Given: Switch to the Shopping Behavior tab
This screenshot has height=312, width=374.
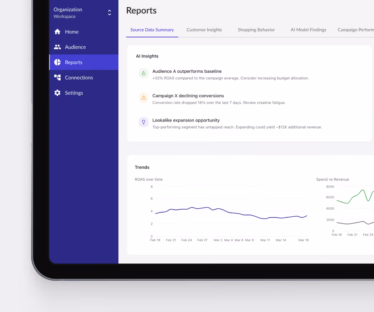Looking at the screenshot, I should pyautogui.click(x=256, y=30).
